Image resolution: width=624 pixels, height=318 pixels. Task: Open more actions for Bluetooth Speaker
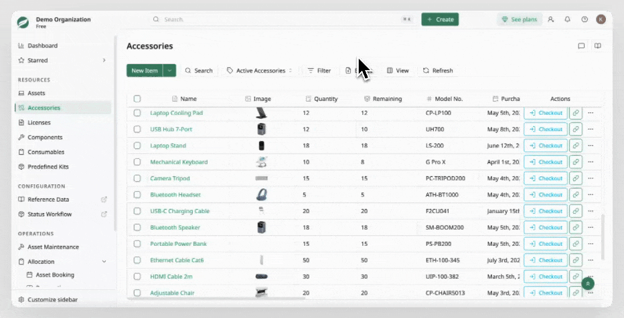click(591, 227)
